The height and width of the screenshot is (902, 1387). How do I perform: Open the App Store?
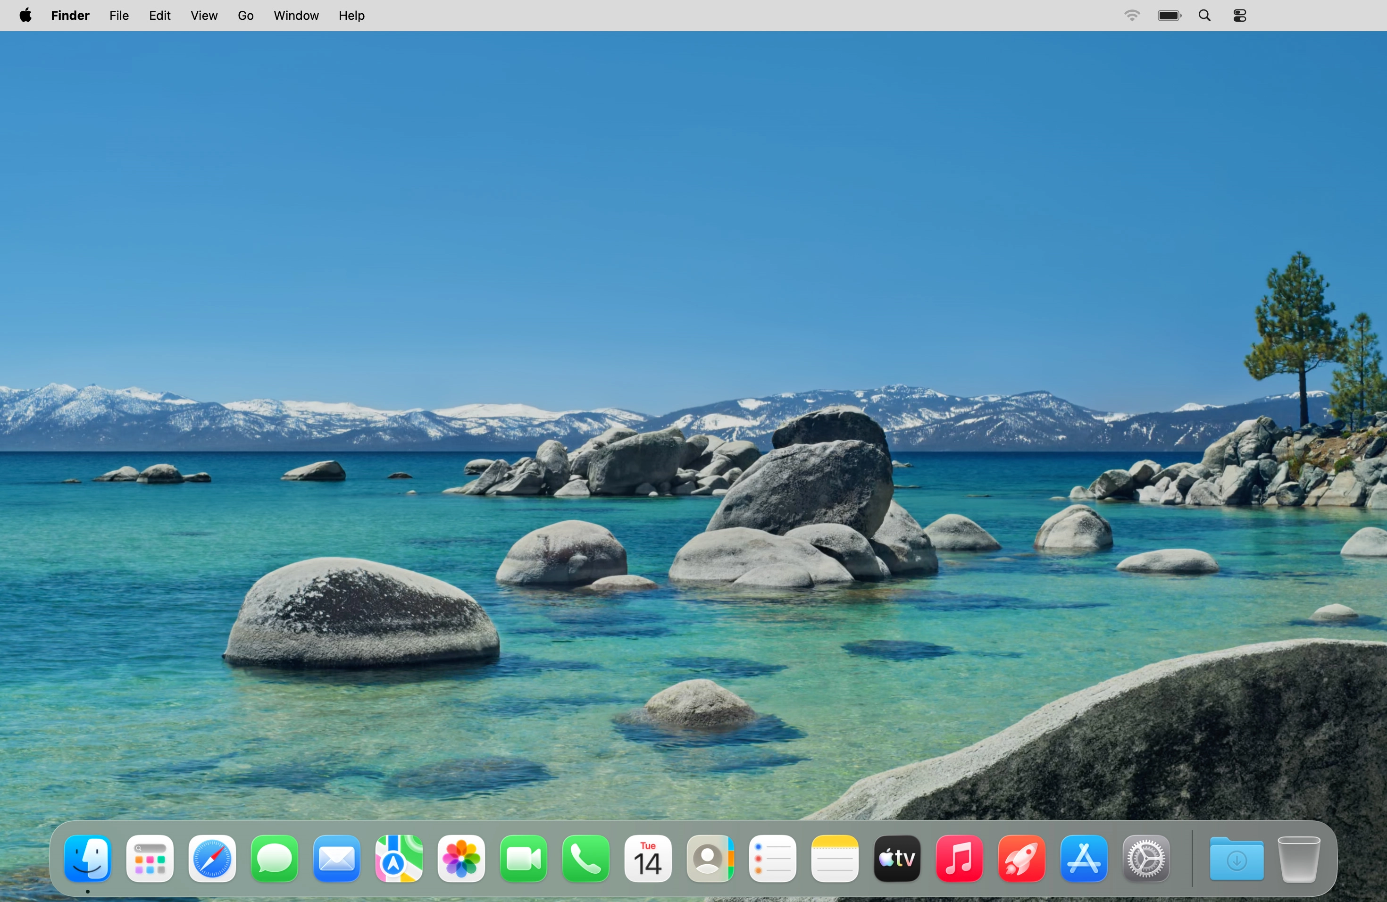pyautogui.click(x=1084, y=859)
